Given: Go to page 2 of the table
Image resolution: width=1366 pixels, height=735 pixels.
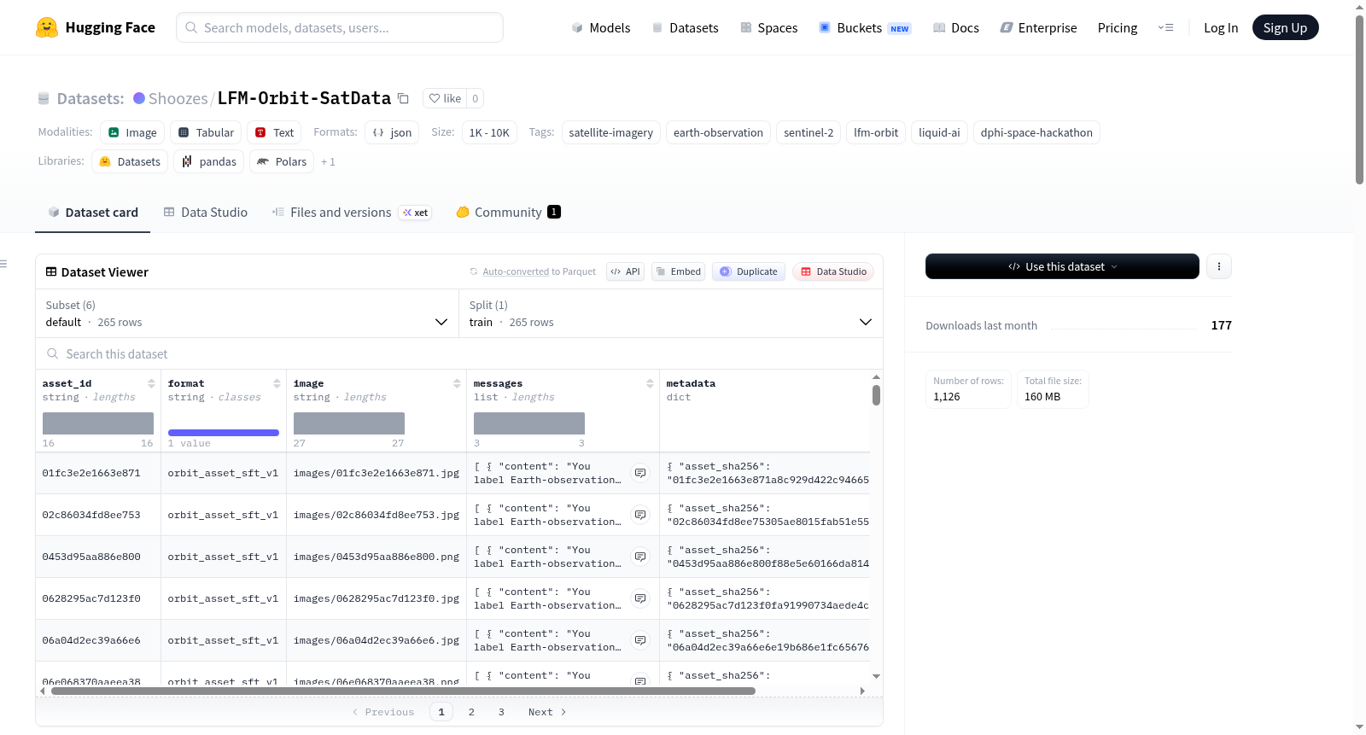Looking at the screenshot, I should pos(471,712).
